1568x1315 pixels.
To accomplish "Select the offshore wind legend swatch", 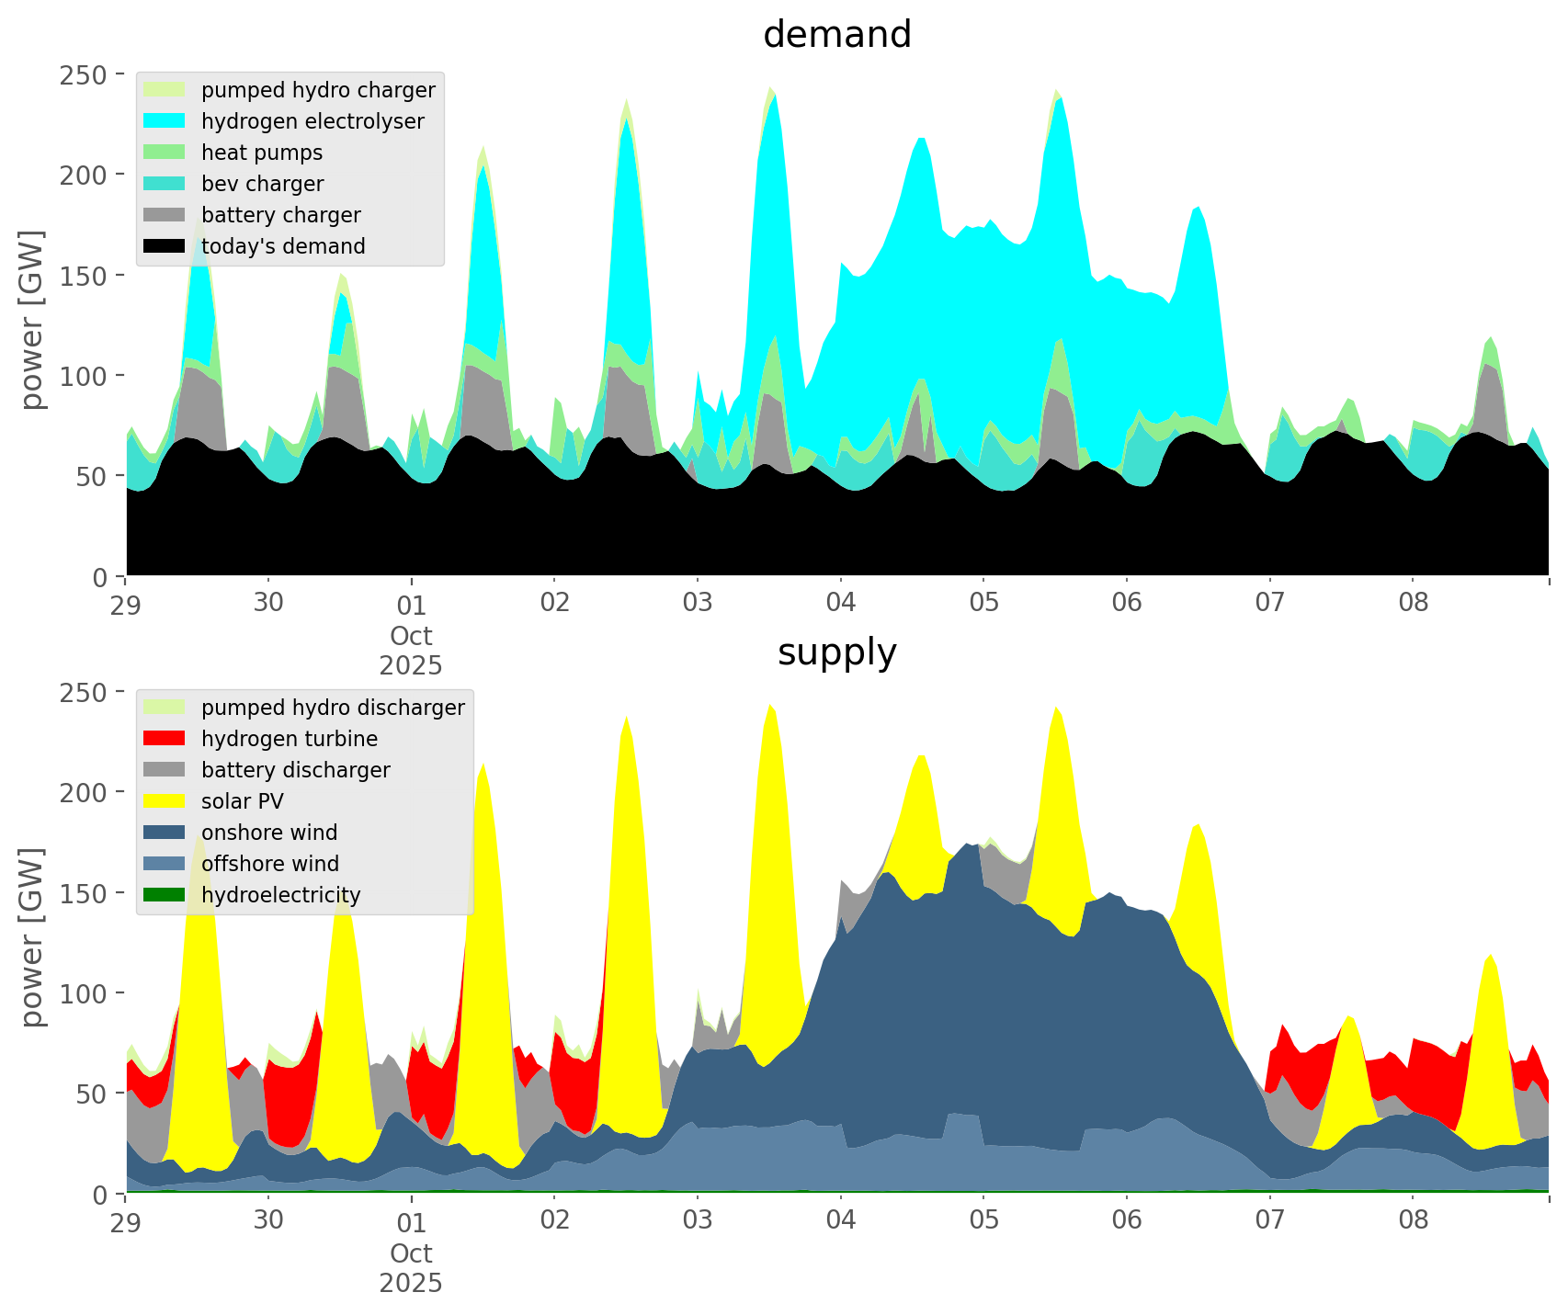I will coord(165,864).
